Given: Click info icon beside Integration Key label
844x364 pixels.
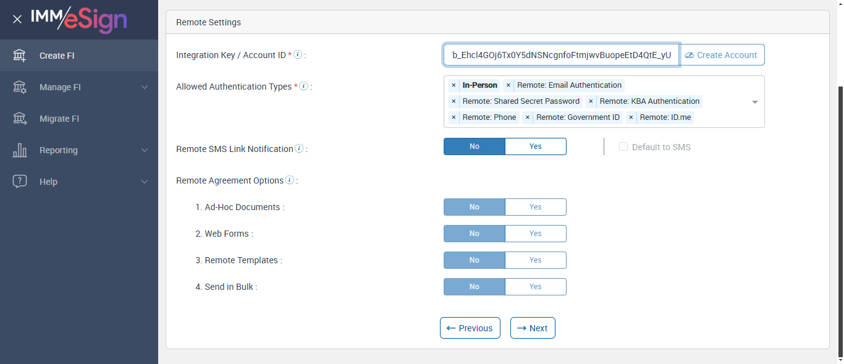Looking at the screenshot, I should coord(298,55).
